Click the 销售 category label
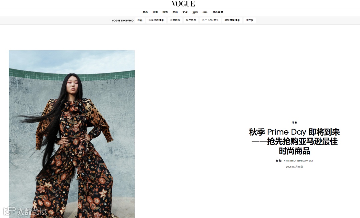Screen dimensions: 360x218 pos(294,123)
